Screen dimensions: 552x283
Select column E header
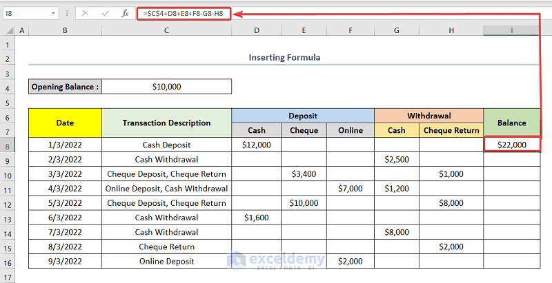pyautogui.click(x=304, y=30)
